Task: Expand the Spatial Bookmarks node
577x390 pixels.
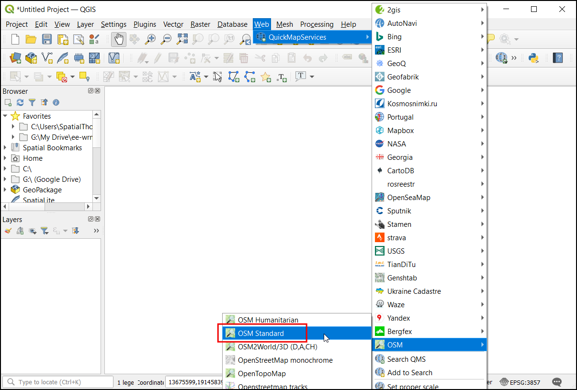Action: [5, 147]
